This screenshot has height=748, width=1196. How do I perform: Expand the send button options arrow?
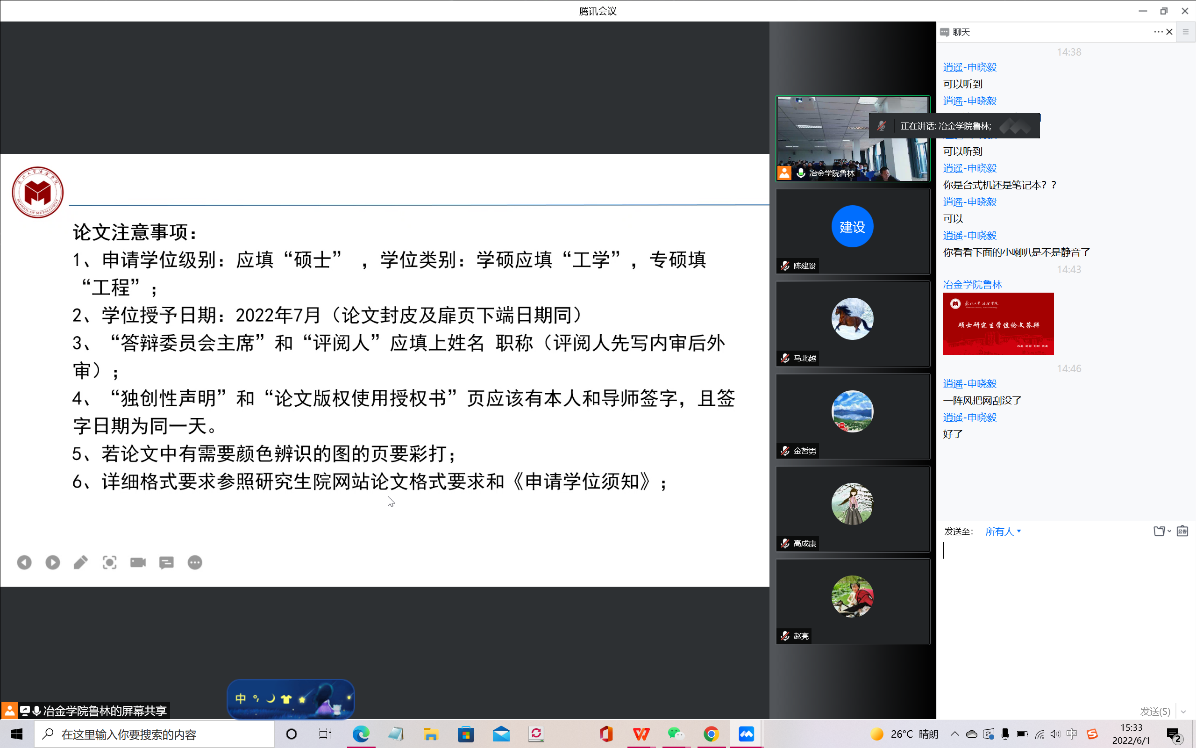[1184, 712]
